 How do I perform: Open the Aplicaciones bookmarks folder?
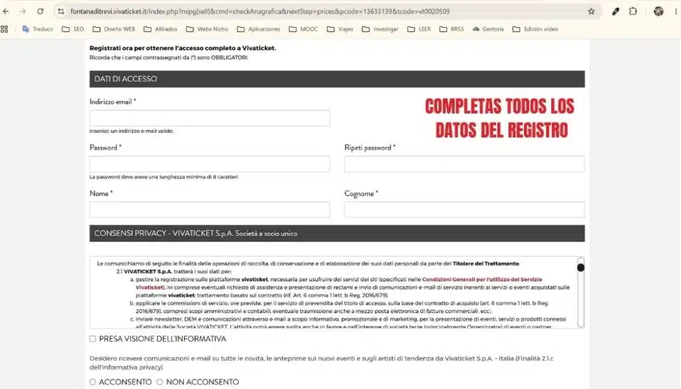(259, 29)
